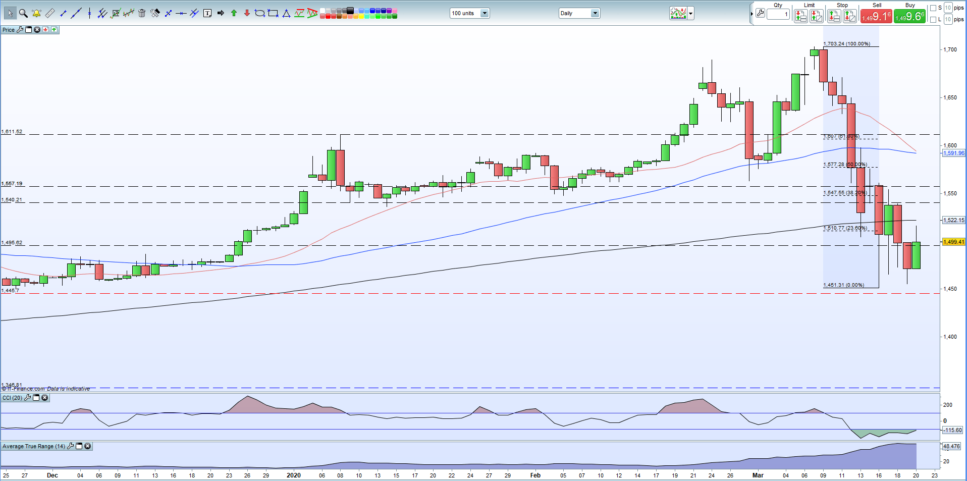The height and width of the screenshot is (481, 967).
Task: Place second Limit order button
Action: 816,16
